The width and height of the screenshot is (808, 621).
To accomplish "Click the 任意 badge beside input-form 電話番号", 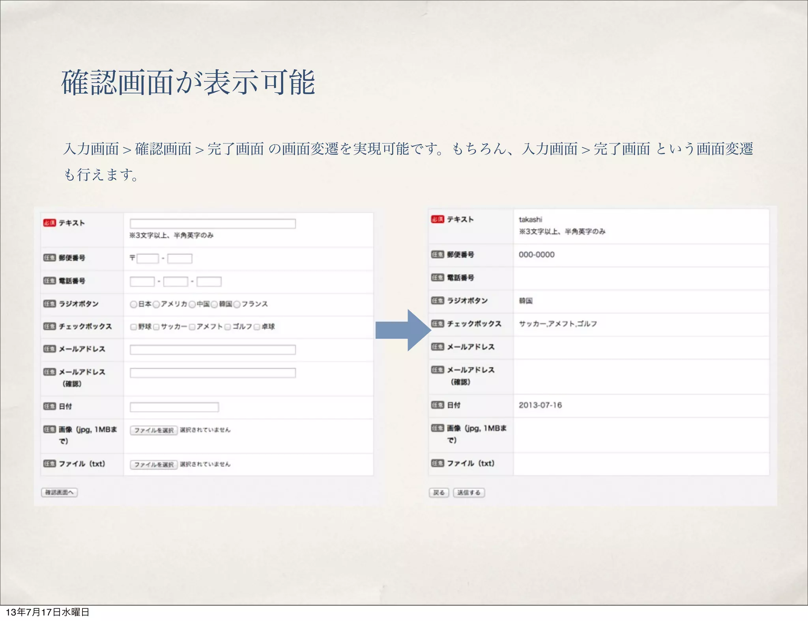I will tap(49, 281).
